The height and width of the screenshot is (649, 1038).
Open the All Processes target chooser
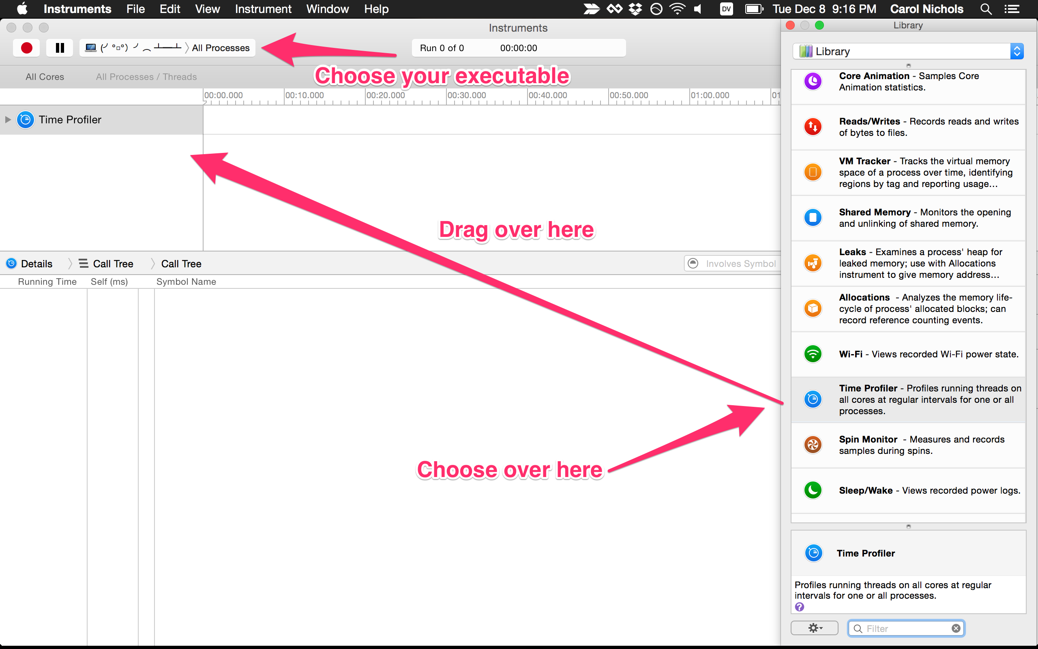click(x=221, y=47)
